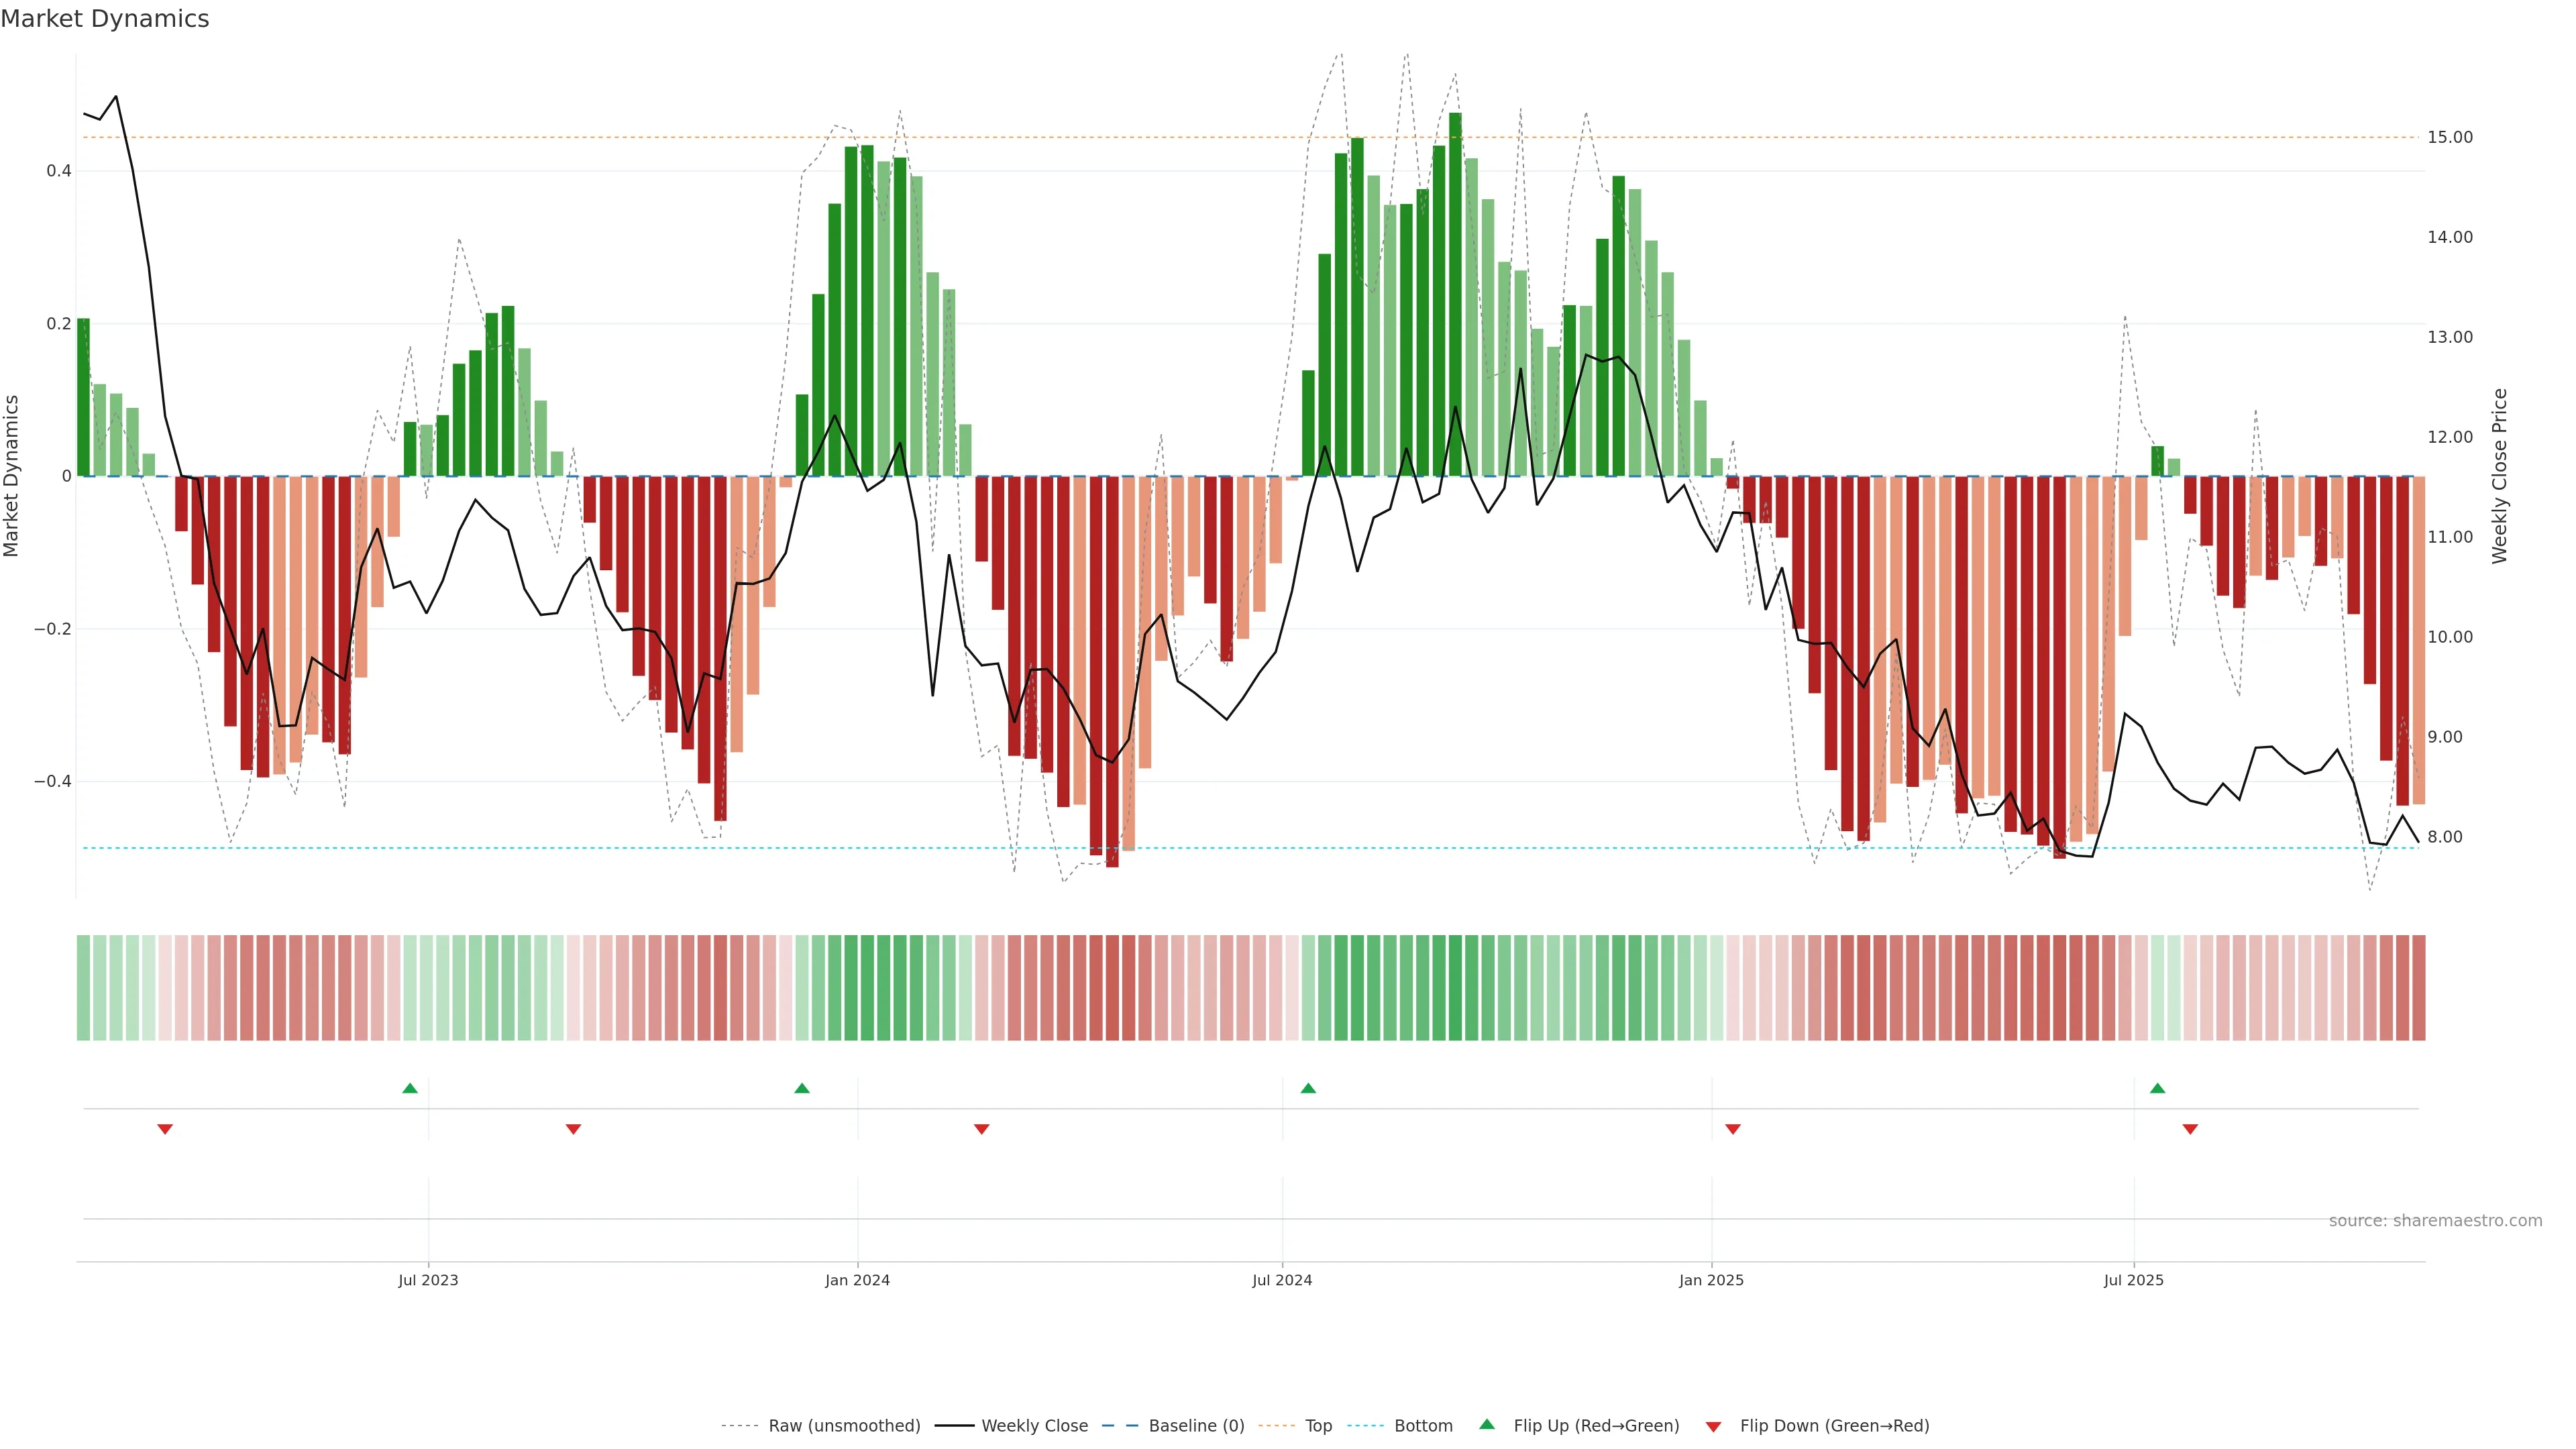
Task: Click the Jul 2025 x-axis label
Action: 2133,1280
